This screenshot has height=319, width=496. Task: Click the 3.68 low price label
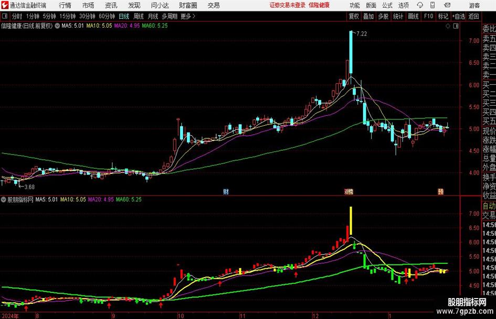coord(29,187)
